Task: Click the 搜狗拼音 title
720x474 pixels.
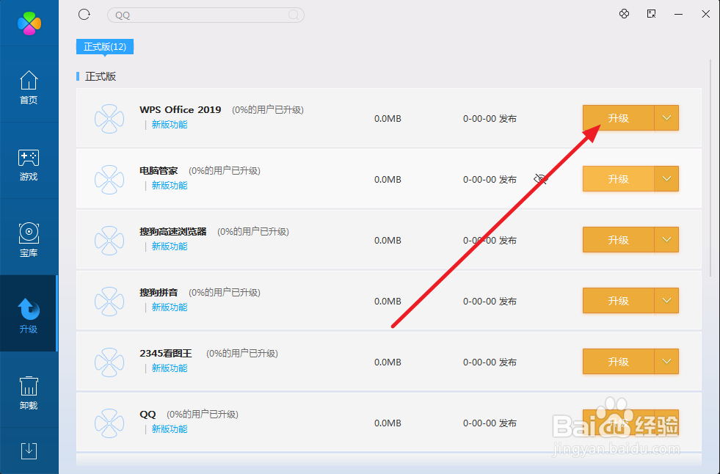Action: (x=159, y=292)
